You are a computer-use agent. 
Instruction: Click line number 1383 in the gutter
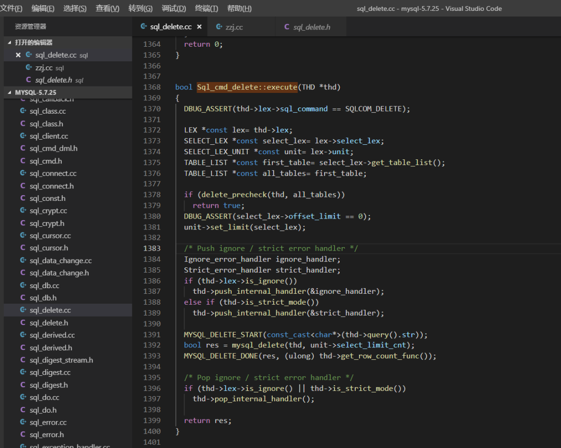152,249
